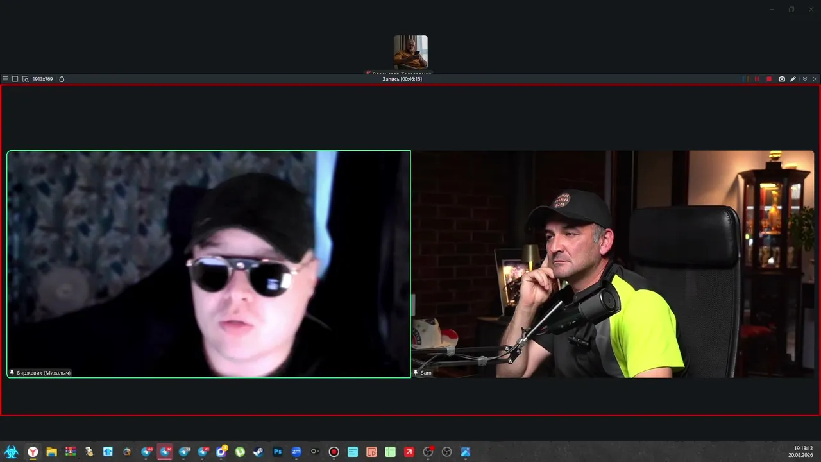Open the Telegram icon with 66 badge
The width and height of the screenshot is (821, 462).
tap(146, 452)
